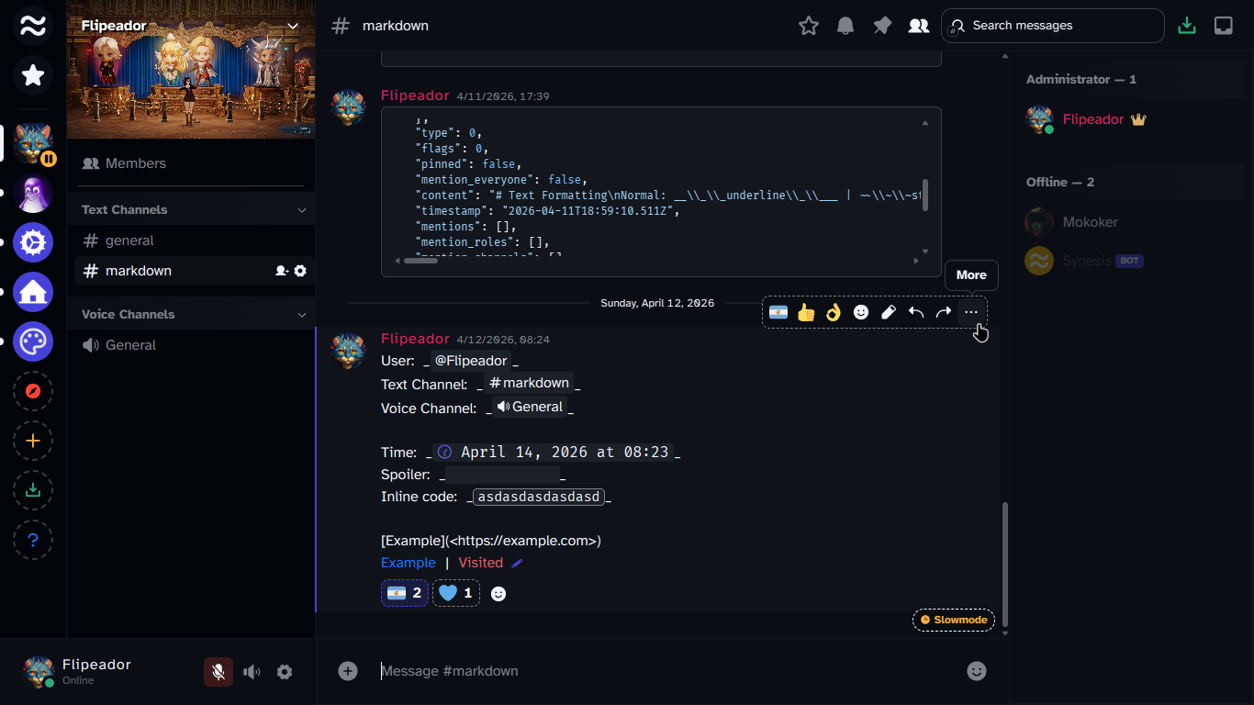
Task: Click the invite people icon on markdown channel
Action: 282,271
